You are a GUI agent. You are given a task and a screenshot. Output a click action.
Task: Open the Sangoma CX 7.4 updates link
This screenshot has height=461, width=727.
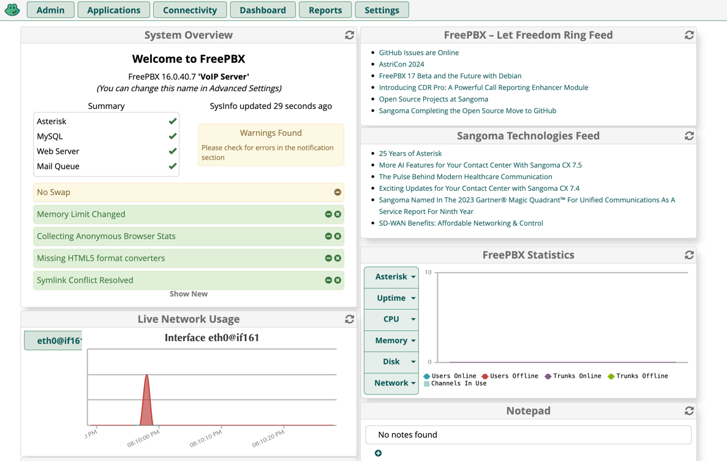tap(479, 188)
